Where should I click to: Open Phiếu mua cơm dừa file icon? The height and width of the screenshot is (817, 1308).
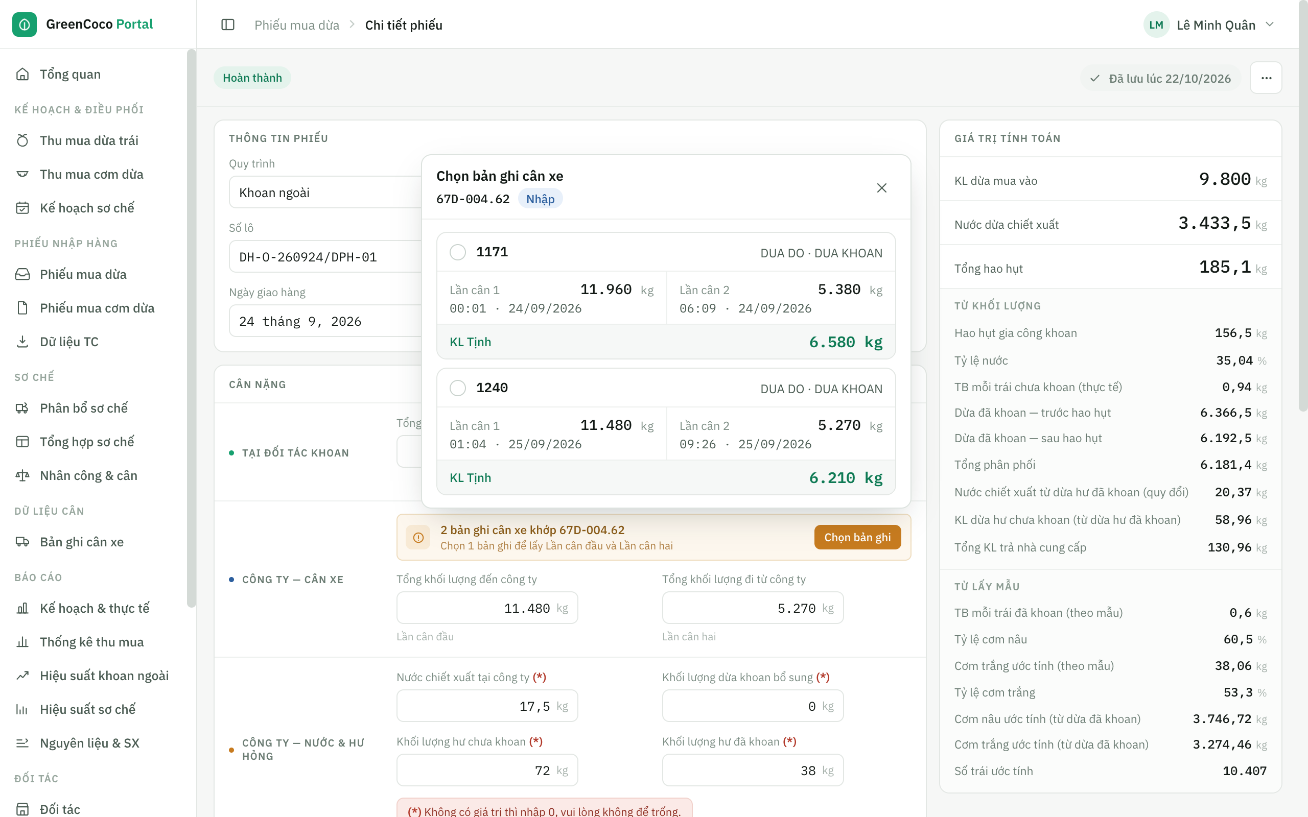(x=22, y=308)
